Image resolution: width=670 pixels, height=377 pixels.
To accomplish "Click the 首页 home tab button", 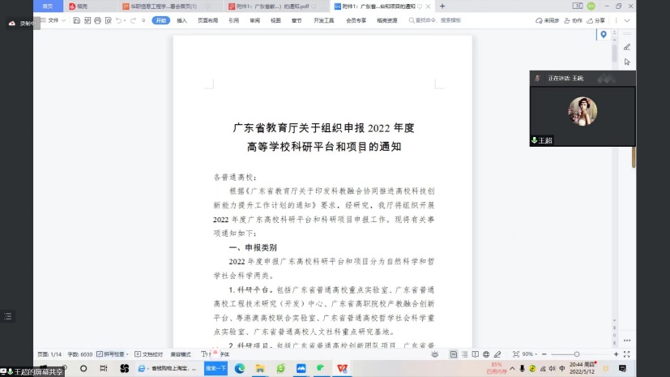I will pos(48,6).
